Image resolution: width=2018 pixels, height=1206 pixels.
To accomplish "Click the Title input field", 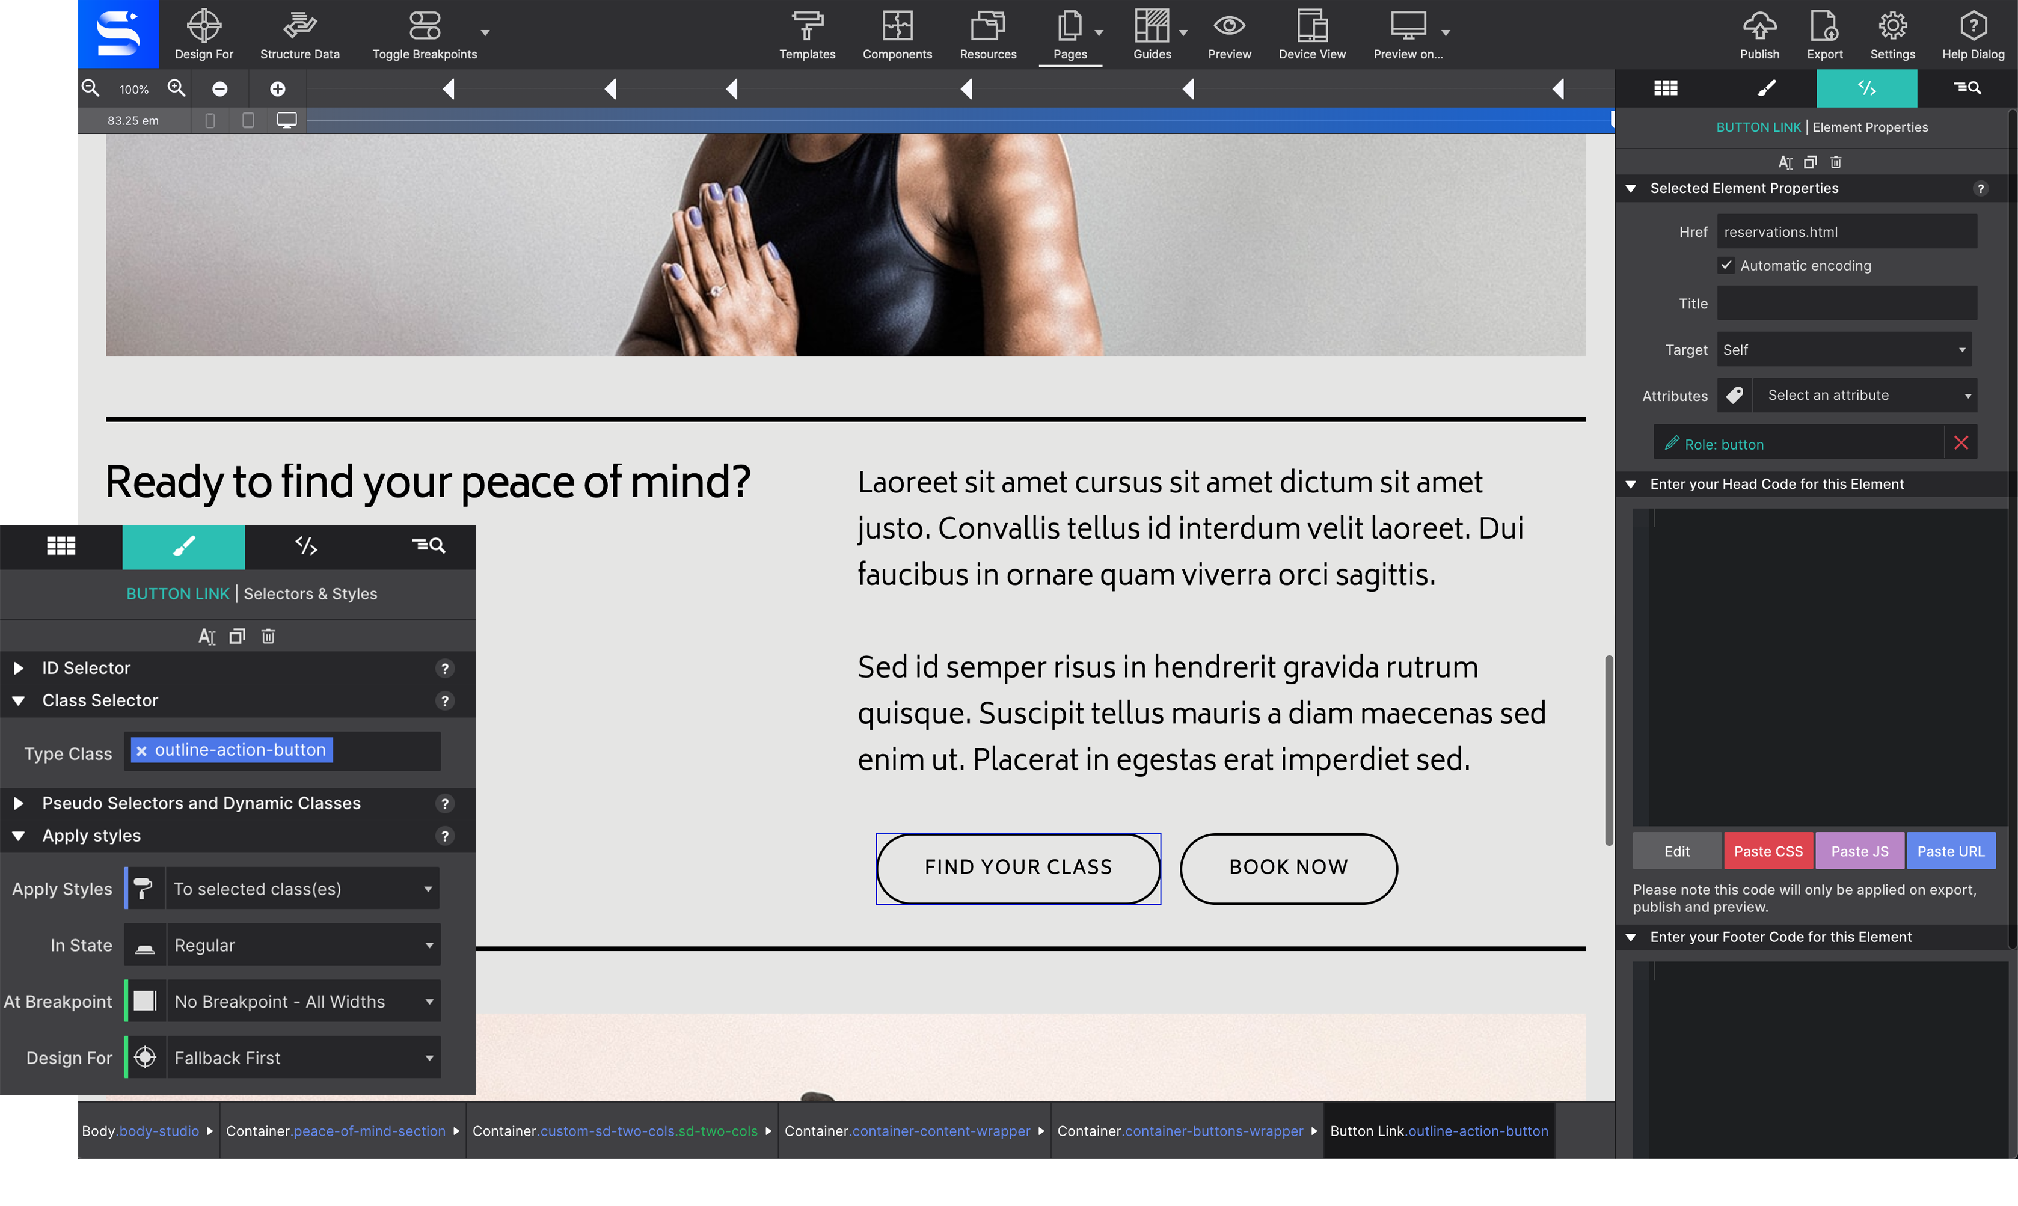I will pyautogui.click(x=1847, y=303).
